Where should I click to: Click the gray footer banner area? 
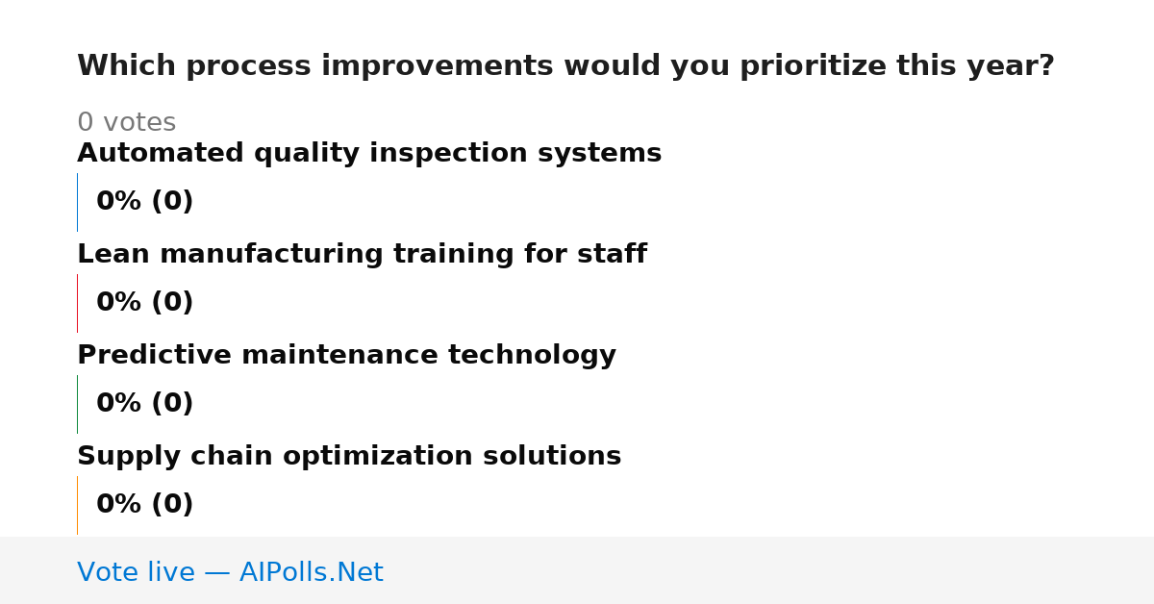[x=577, y=570]
